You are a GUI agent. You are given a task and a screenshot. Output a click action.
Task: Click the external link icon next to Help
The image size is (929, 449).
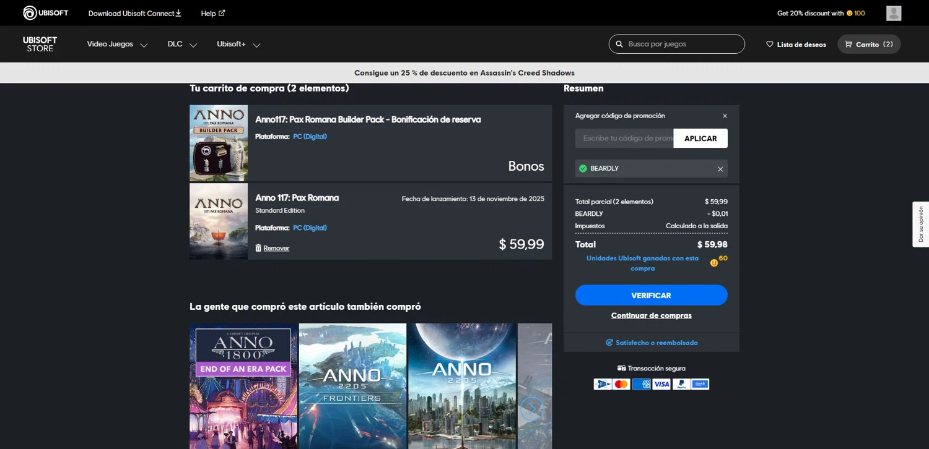222,13
